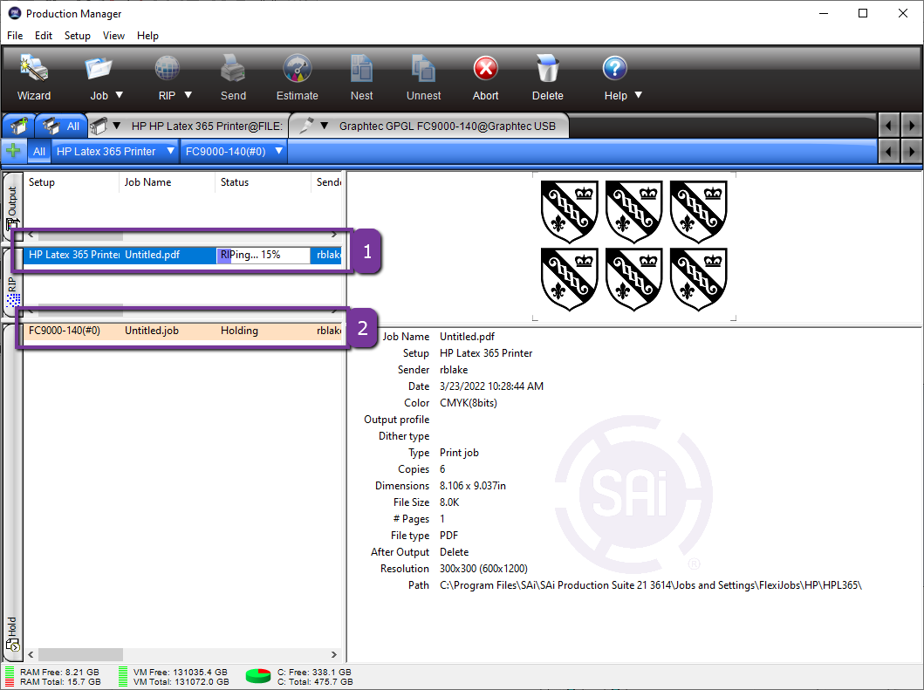Viewport: 924px width, 690px height.
Task: Click the RIPing progress bar for Untitled.pdf
Action: click(263, 256)
